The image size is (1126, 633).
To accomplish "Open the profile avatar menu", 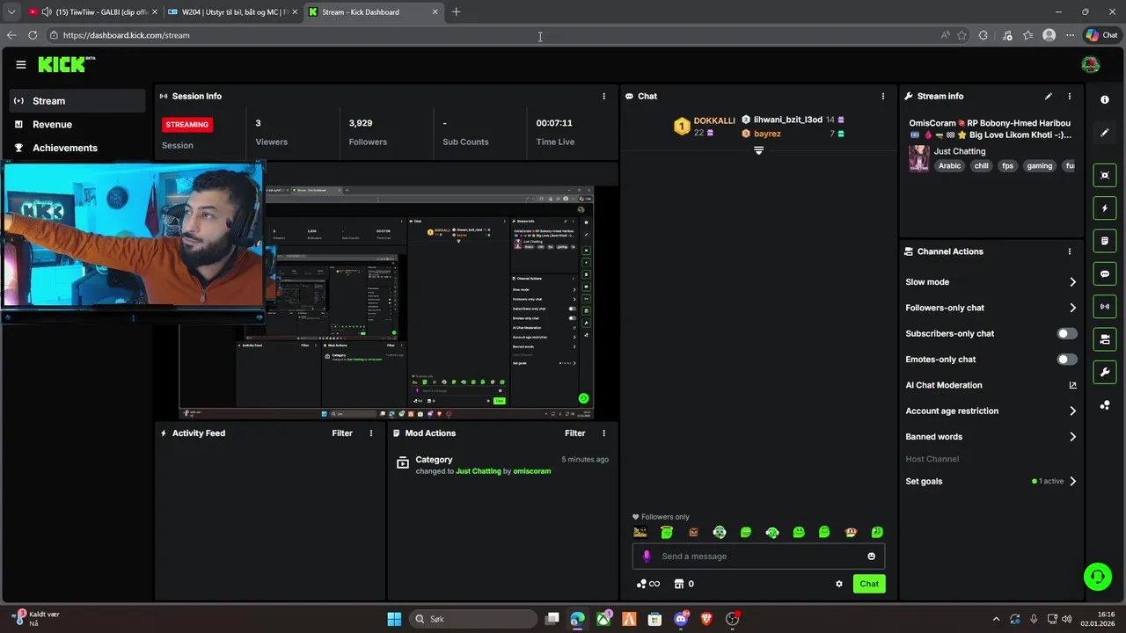I will [1090, 64].
